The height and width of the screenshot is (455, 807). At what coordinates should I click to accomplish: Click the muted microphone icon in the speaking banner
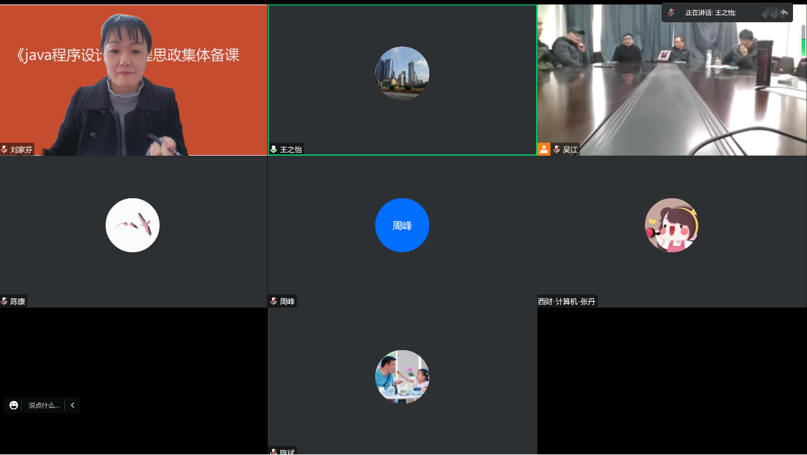[672, 11]
